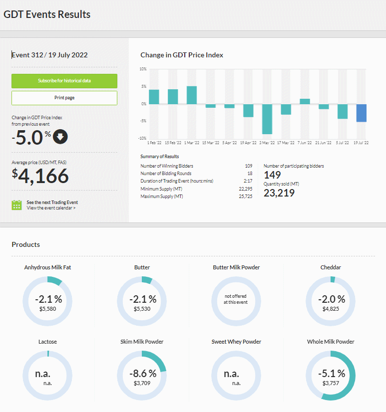Click the 3 May '22 chart bar
The width and height of the screenshot is (386, 412).
click(267, 119)
